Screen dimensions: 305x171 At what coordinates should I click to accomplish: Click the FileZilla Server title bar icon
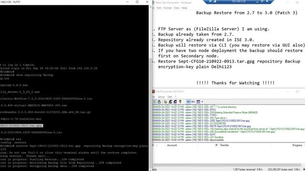(153, 92)
